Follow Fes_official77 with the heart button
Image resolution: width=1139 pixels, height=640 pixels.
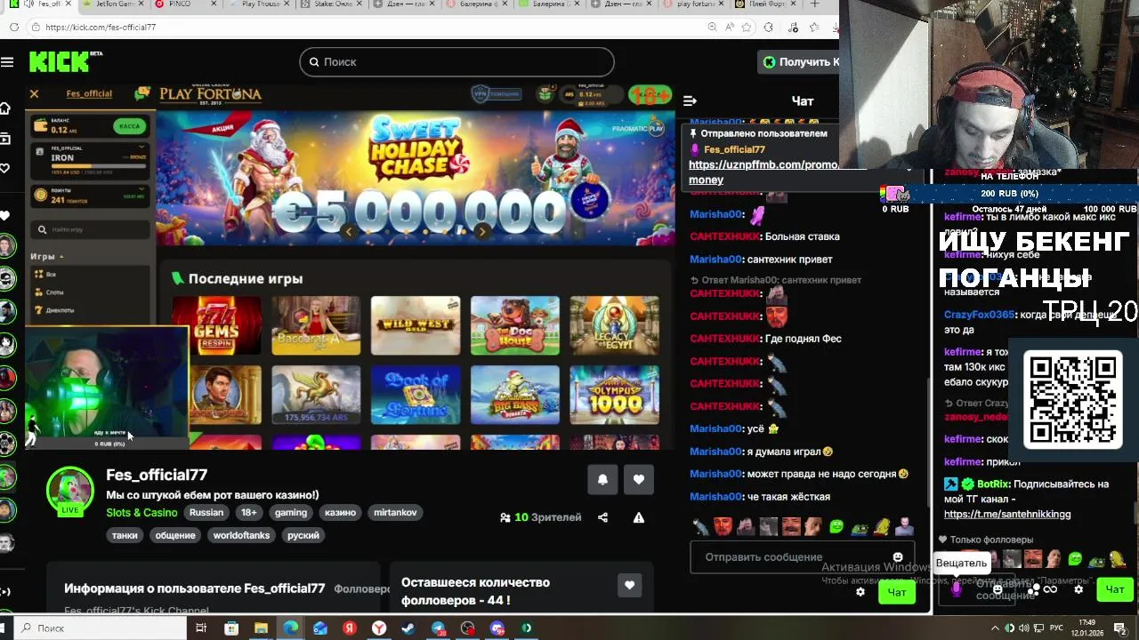tap(638, 479)
